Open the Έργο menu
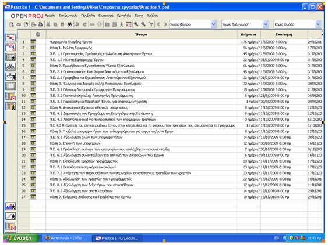 (x=139, y=15)
